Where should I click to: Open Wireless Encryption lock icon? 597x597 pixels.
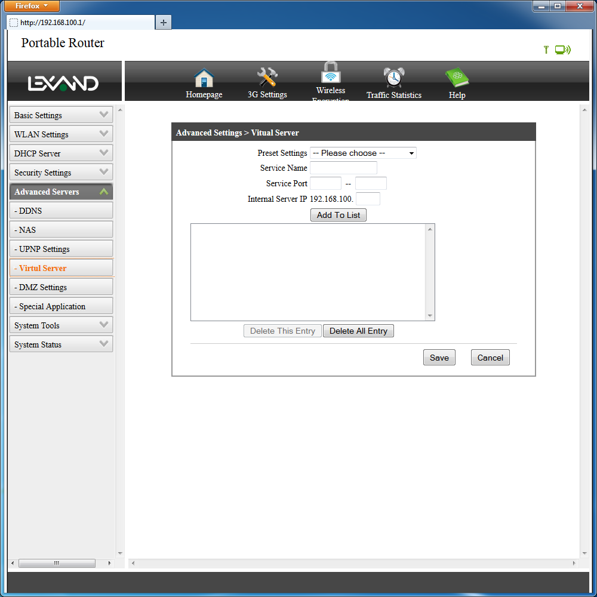pyautogui.click(x=331, y=72)
